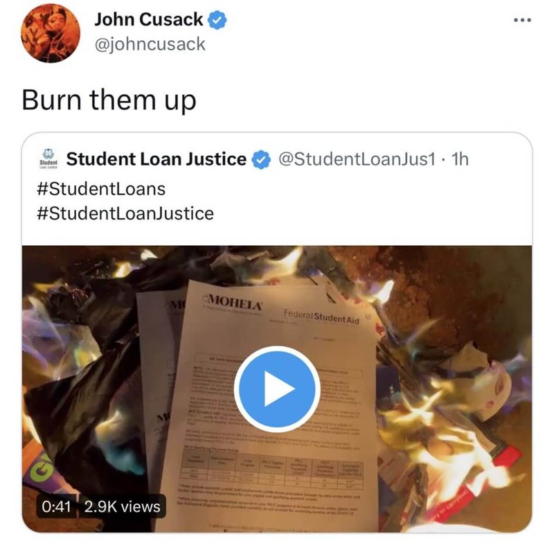The height and width of the screenshot is (554, 554).
Task: Open the Student Loan Justice account name
Action: click(157, 159)
